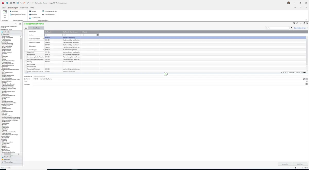The width and height of the screenshot is (309, 170).
Task: Click the filter funnel next to Suche
Action: 291,28
